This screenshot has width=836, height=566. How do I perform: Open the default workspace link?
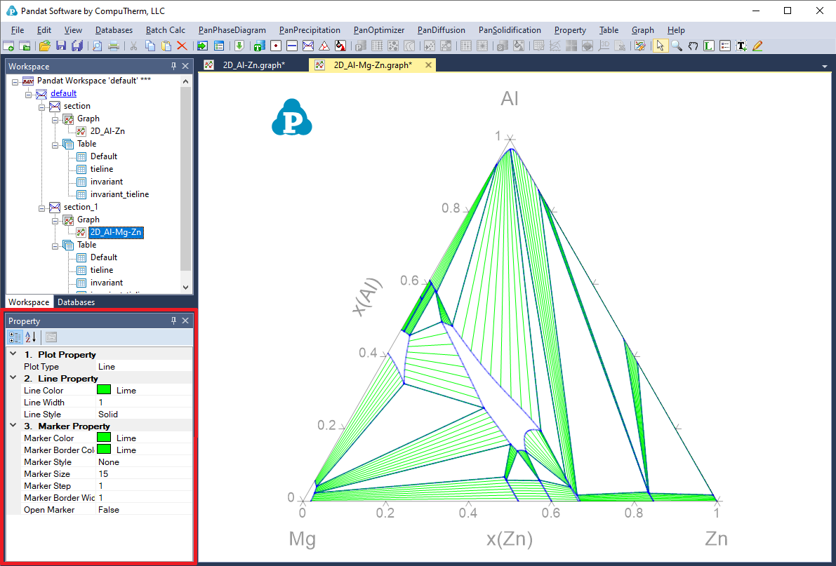pos(63,93)
